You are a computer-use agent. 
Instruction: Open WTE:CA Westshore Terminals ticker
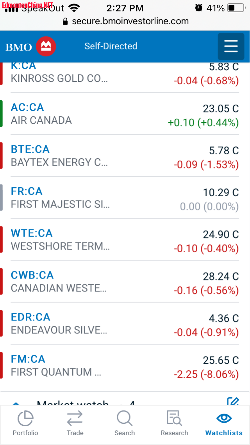(32, 233)
